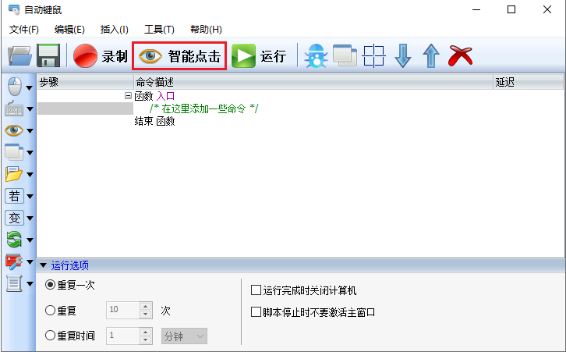Open dropdown arrow next to loop icon

30,240
